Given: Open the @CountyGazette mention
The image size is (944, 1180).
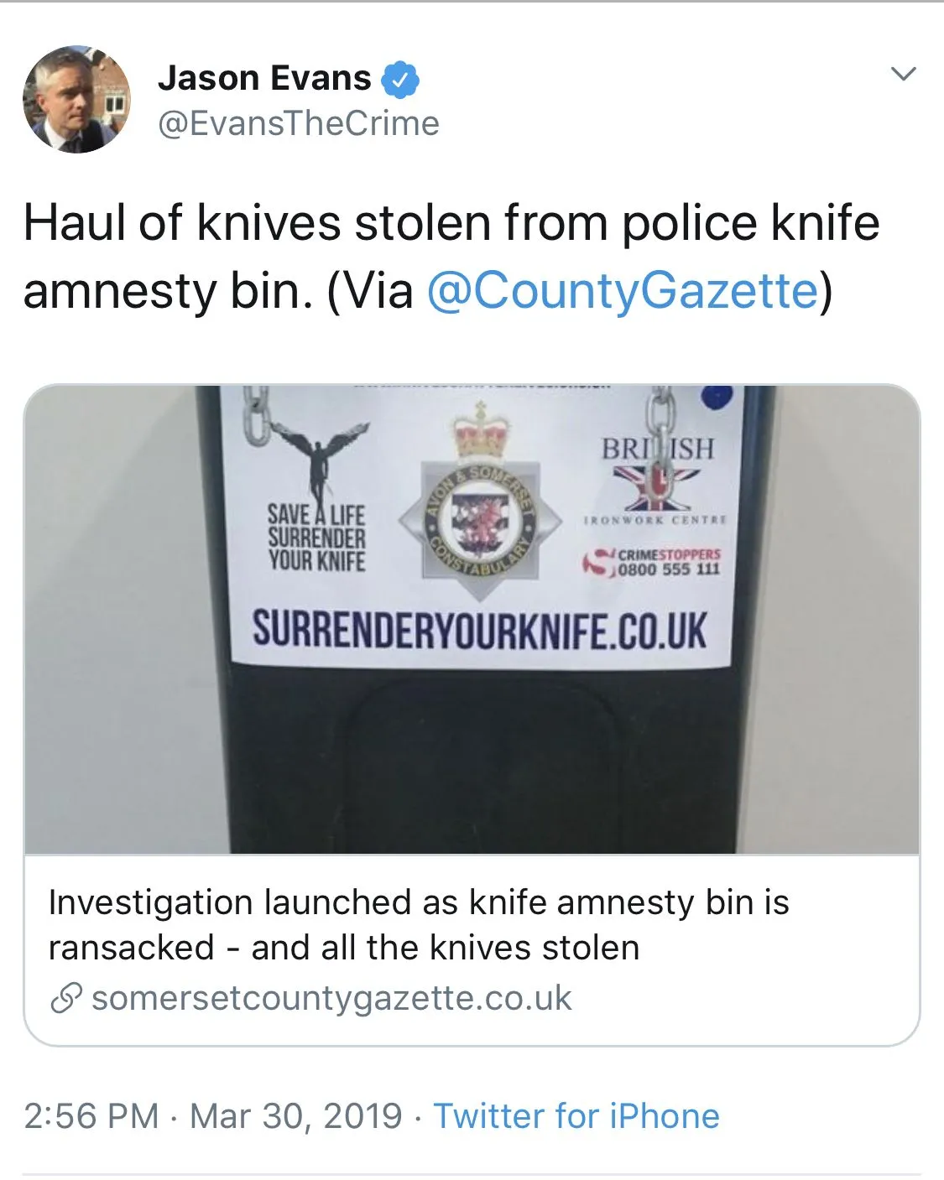Looking at the screenshot, I should click(x=622, y=291).
